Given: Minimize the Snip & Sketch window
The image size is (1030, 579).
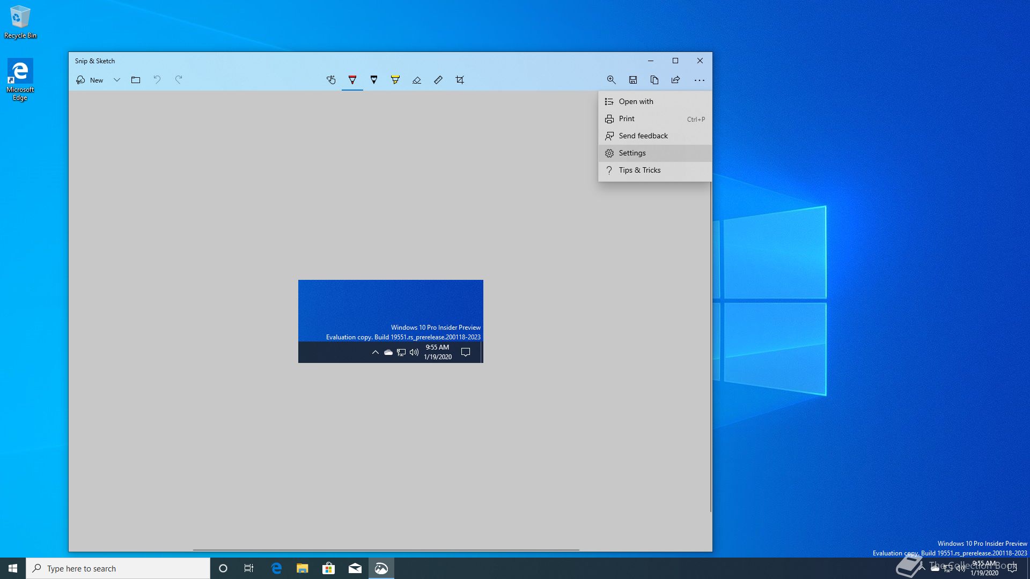Looking at the screenshot, I should [x=651, y=61].
